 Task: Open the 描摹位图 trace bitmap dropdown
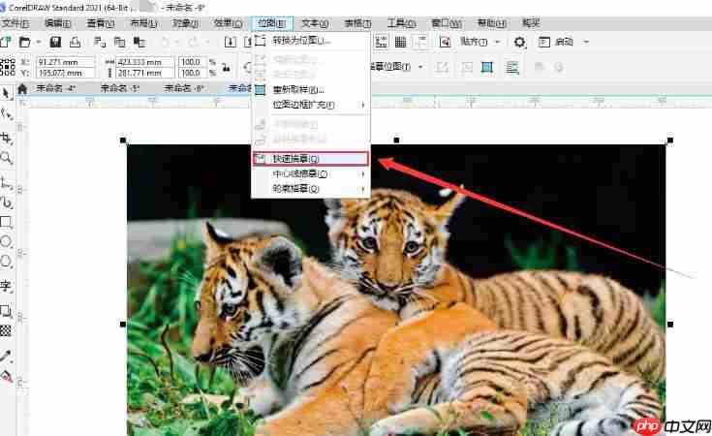pyautogui.click(x=420, y=67)
